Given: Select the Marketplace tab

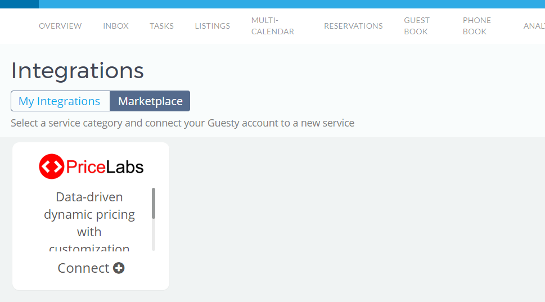Looking at the screenshot, I should (150, 101).
